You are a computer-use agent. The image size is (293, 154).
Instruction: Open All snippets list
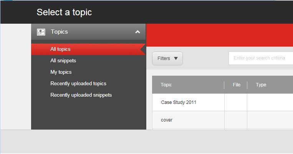point(63,61)
